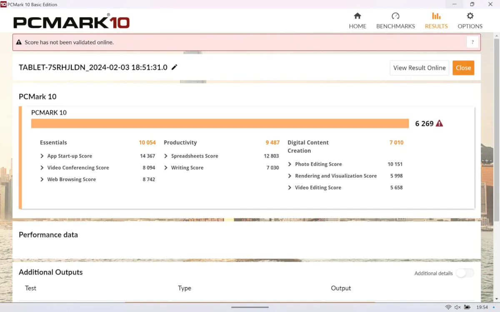Click the Output column header
Image resolution: width=500 pixels, height=312 pixels.
click(341, 288)
